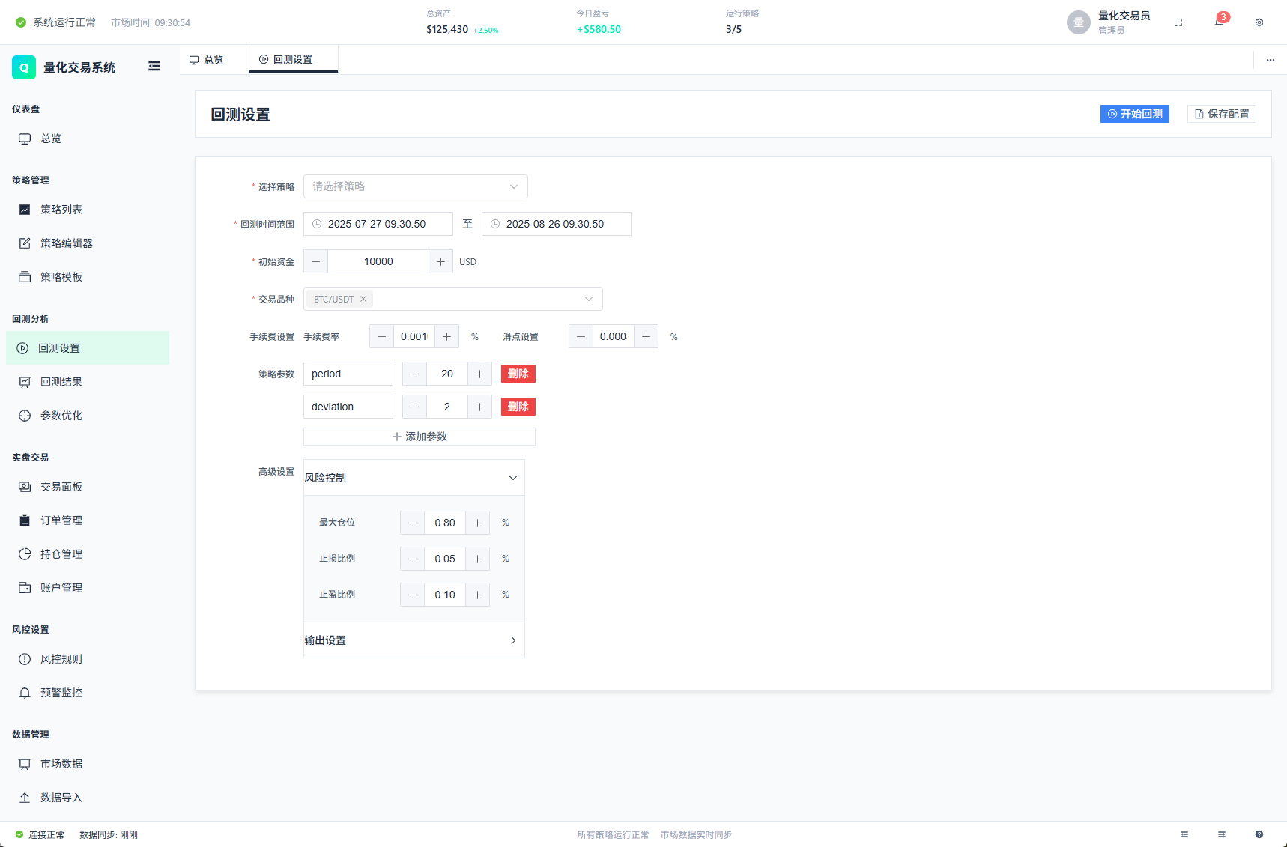
Task: Click the deviation parameter name field
Action: point(348,407)
